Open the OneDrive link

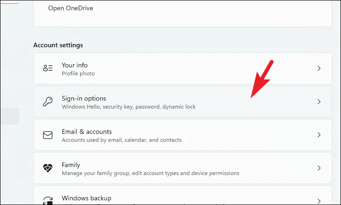coord(70,8)
